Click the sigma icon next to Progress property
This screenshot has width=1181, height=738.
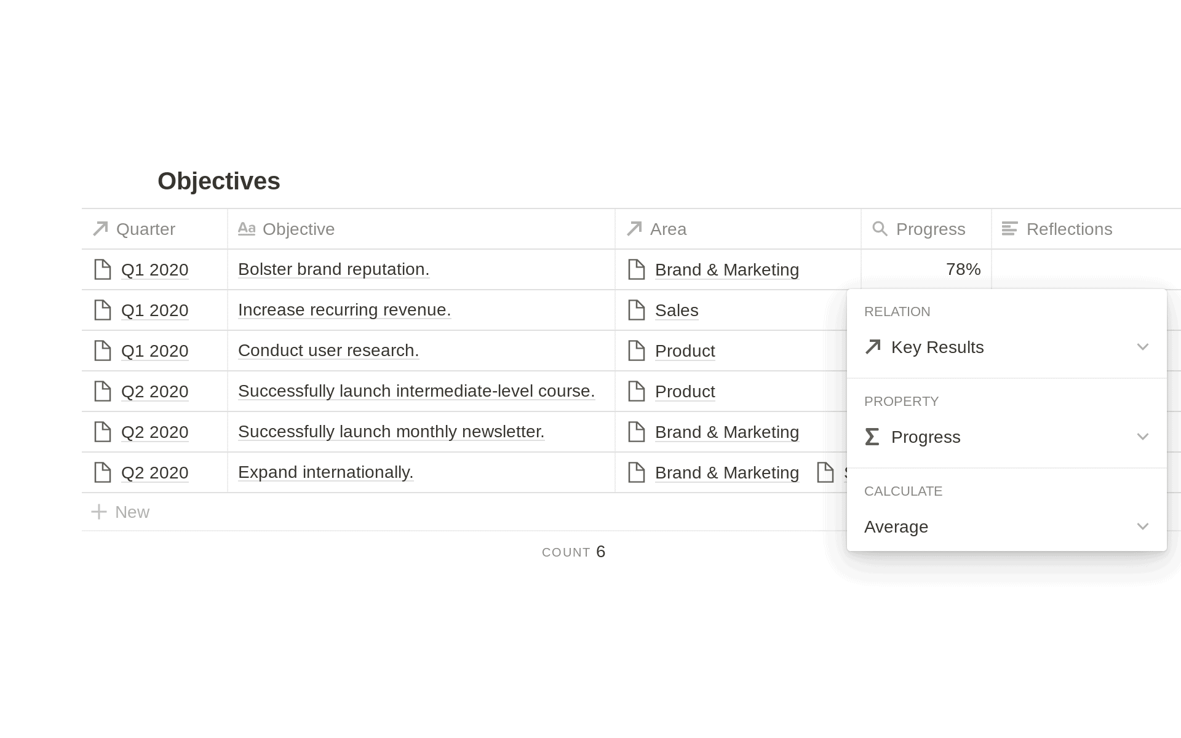872,437
